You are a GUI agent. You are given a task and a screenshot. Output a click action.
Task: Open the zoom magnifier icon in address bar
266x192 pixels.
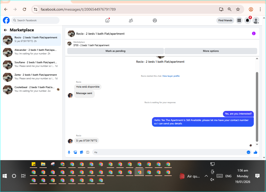point(230,9)
